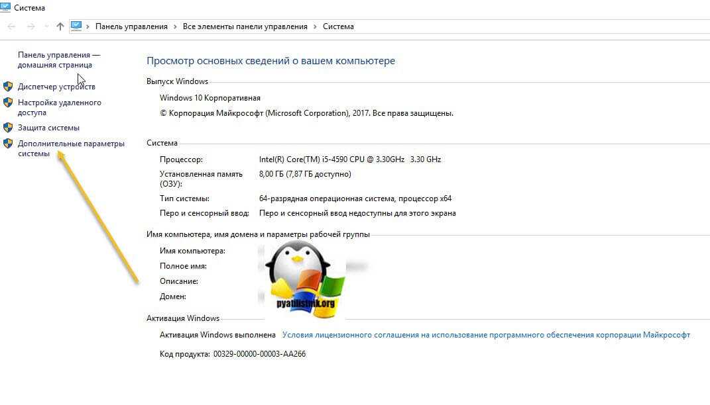Open the recent locations dropdown arrow
This screenshot has height=405, width=710.
pyautogui.click(x=46, y=26)
